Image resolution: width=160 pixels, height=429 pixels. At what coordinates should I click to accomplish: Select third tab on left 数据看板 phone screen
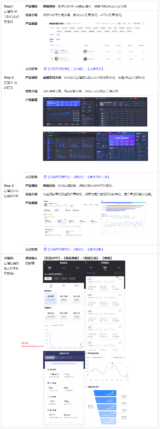(x=78, y=268)
